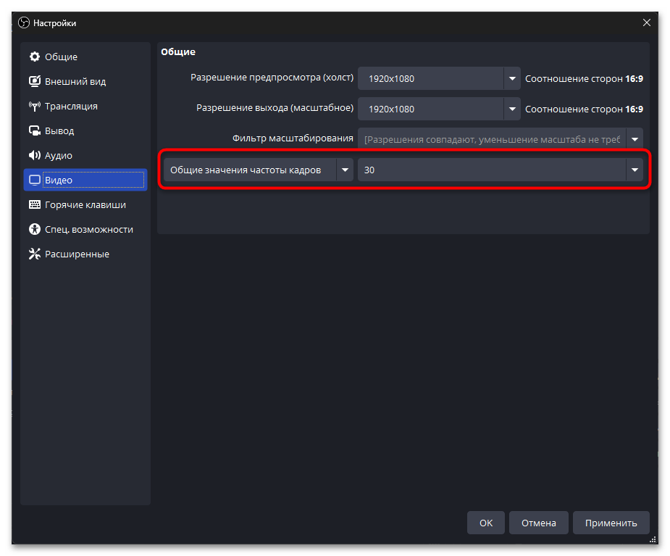Expand the Разрешение выхода (масштабное) dropdown arrow
The width and height of the screenshot is (670, 556).
click(512, 109)
